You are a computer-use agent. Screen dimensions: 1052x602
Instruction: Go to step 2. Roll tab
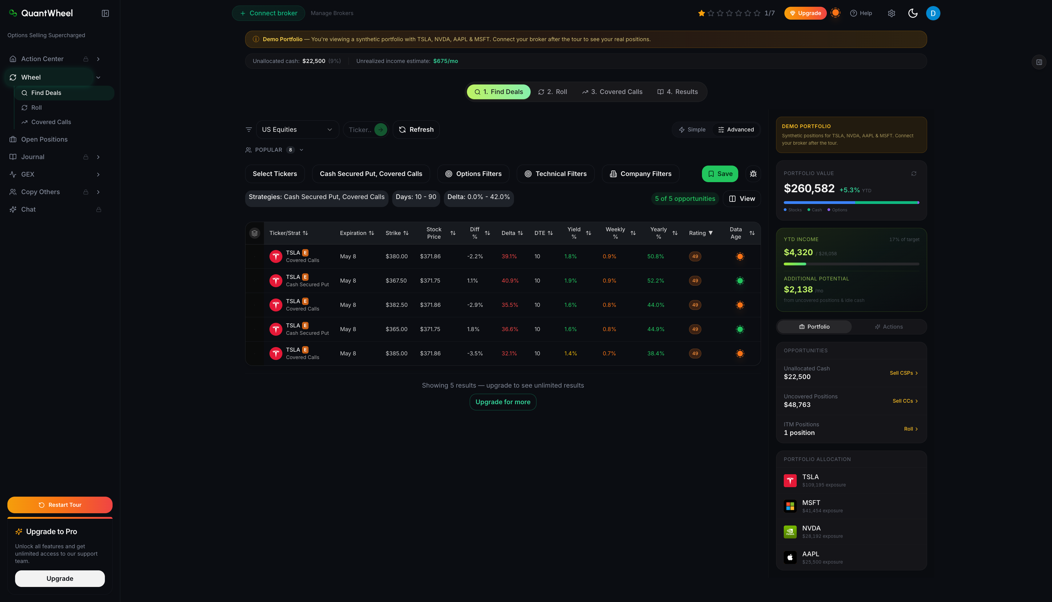coord(552,92)
